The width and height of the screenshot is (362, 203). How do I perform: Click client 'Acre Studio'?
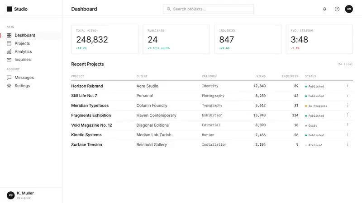click(148, 86)
